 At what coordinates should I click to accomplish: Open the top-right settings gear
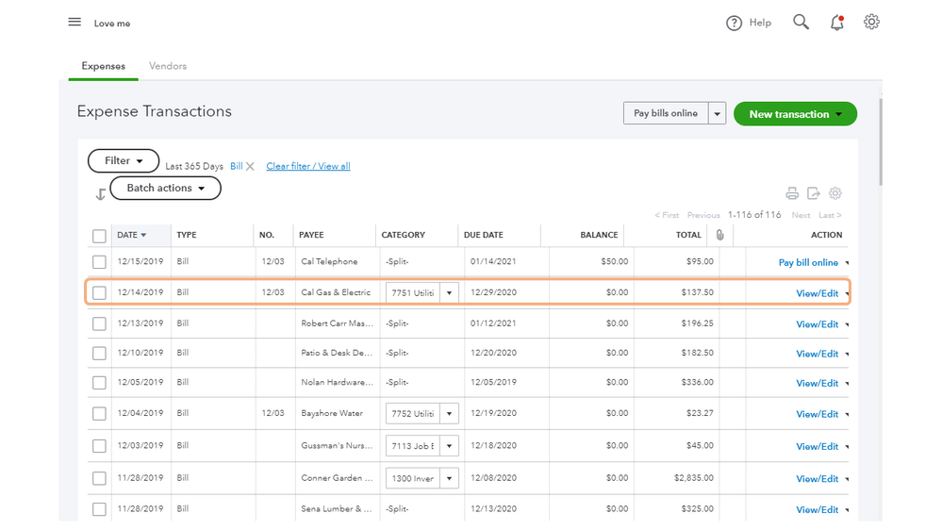(871, 23)
